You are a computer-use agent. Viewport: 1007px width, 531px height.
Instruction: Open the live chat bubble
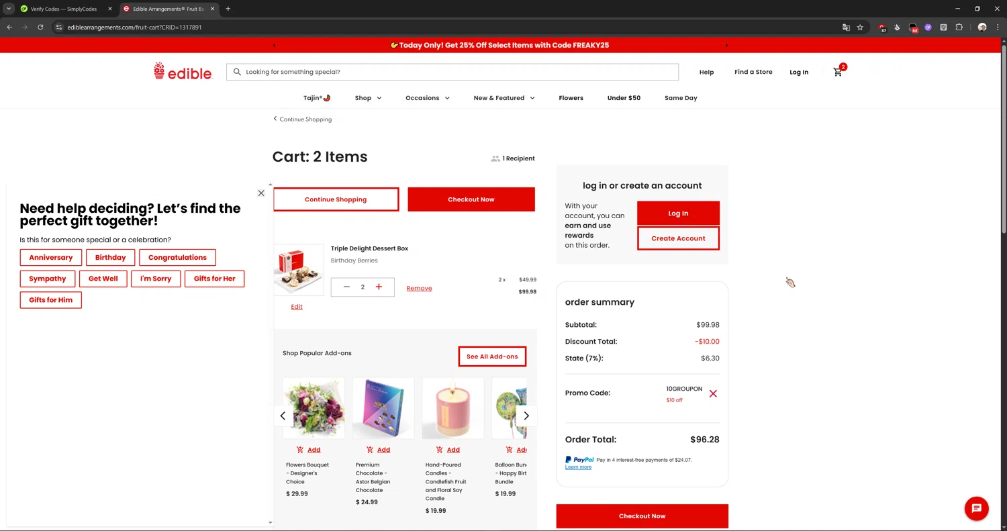tap(977, 508)
